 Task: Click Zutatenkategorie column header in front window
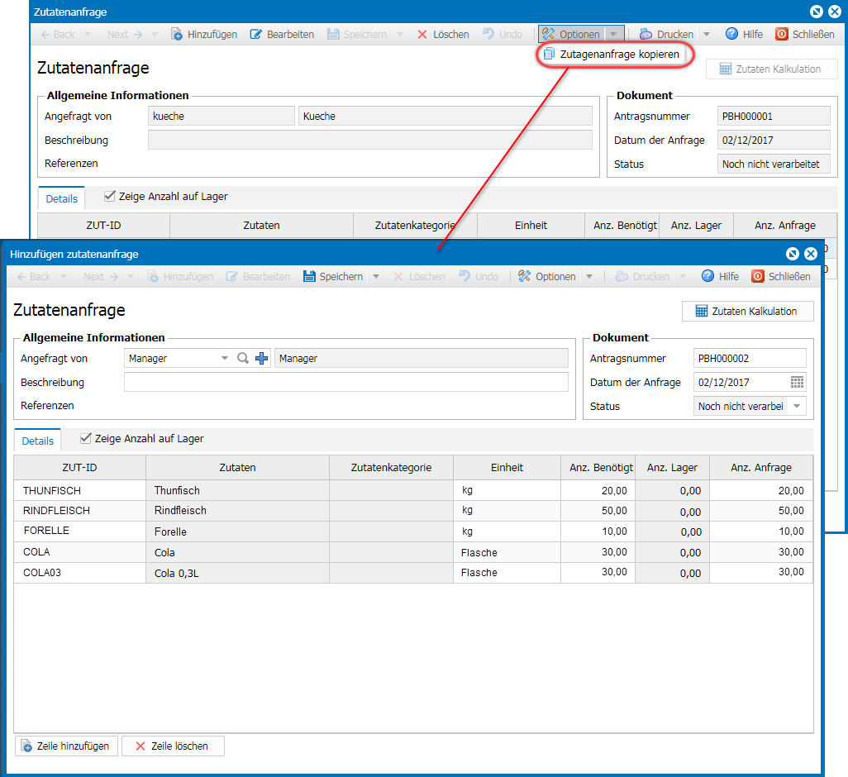click(391, 467)
